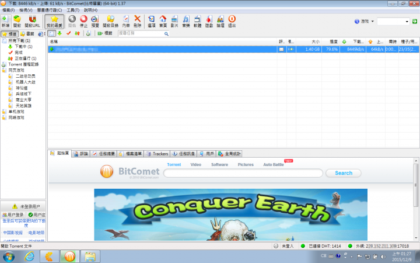Click the grey 開始 (Start) icon
The height and width of the screenshot is (263, 420).
[x=72, y=21]
